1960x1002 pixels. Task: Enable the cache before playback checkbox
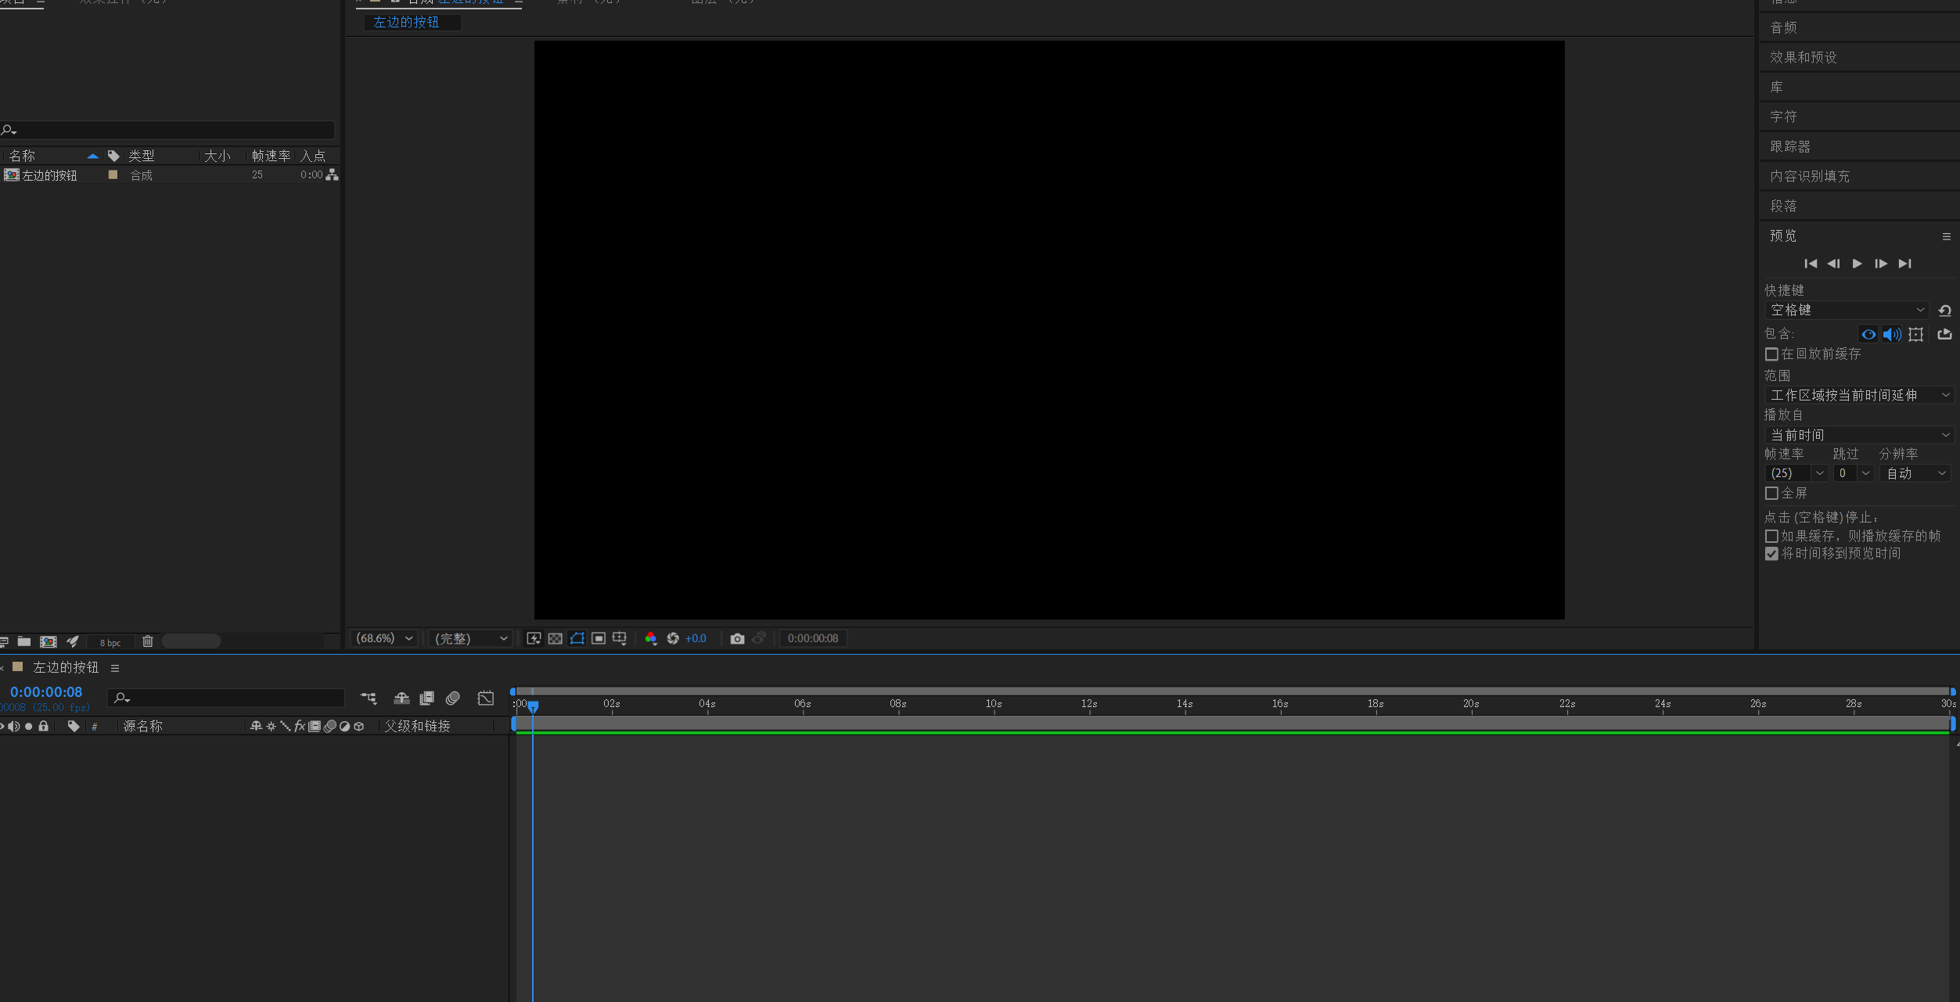pos(1771,354)
